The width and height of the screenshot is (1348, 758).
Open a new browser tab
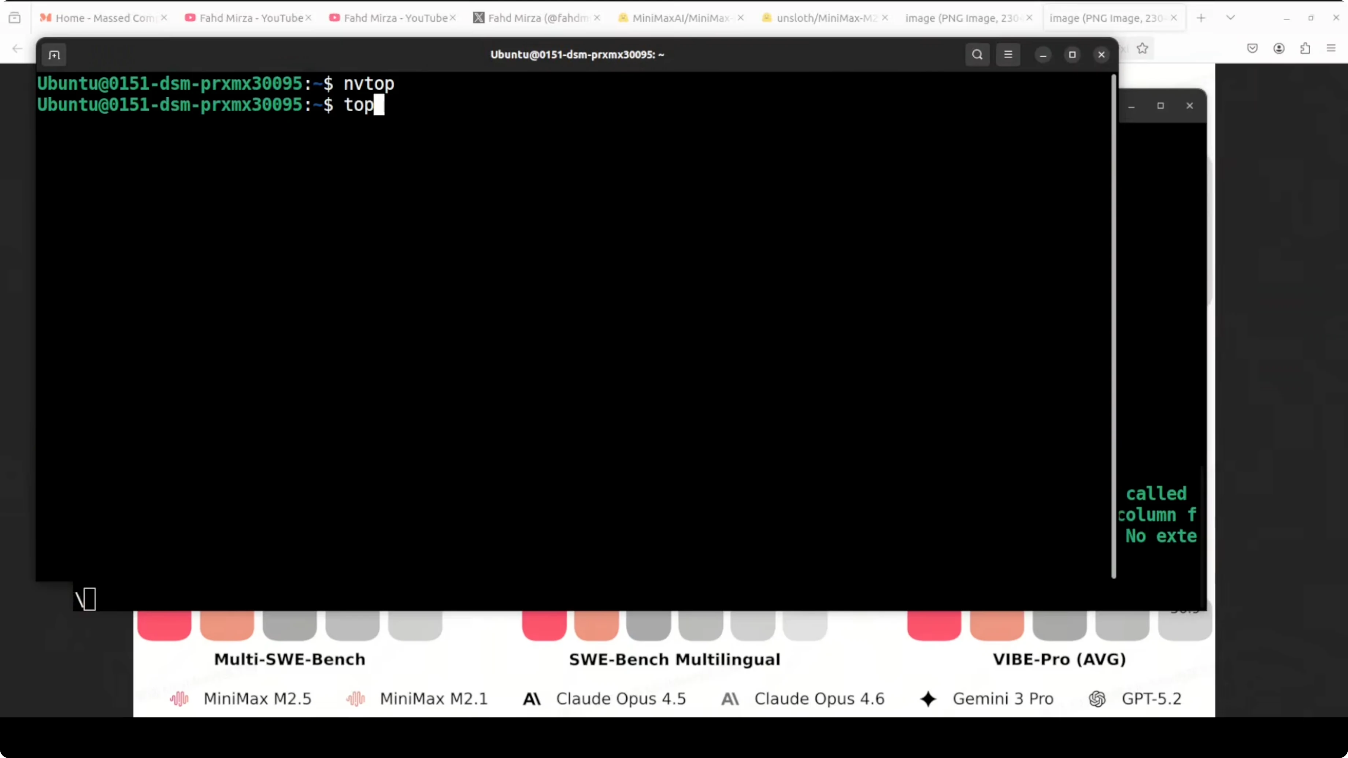pyautogui.click(x=1201, y=17)
